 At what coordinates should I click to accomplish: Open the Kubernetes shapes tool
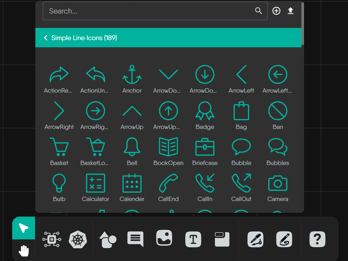tap(77, 239)
